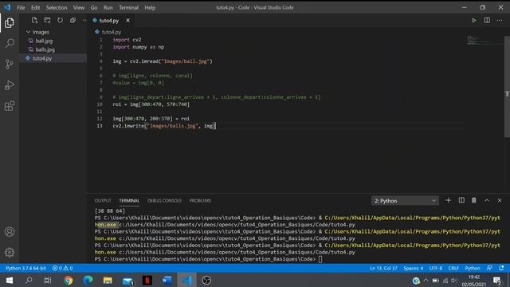Image resolution: width=510 pixels, height=287 pixels.
Task: Open the Search view in activity bar
Action: pos(10,43)
